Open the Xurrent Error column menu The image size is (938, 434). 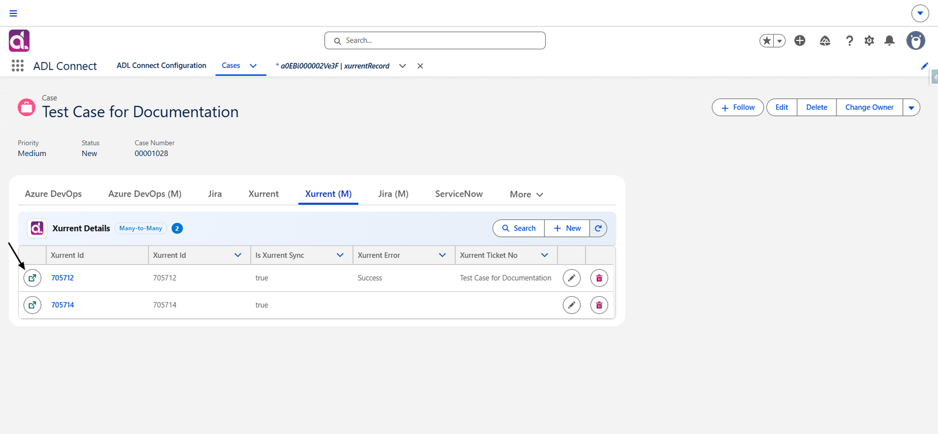443,255
